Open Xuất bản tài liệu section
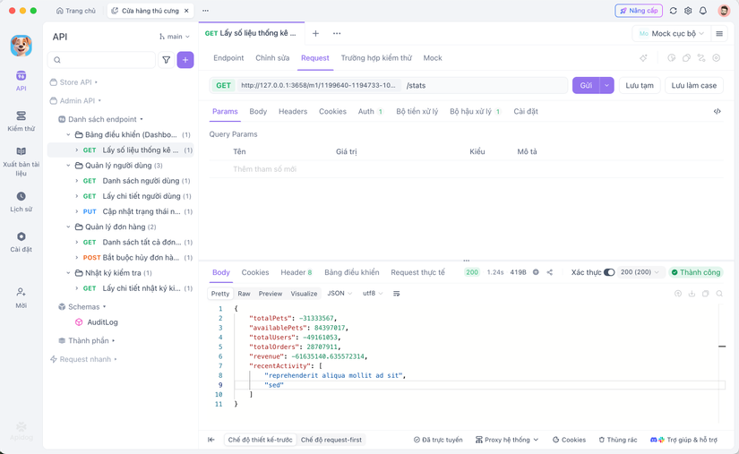Image resolution: width=739 pixels, height=454 pixels. (x=21, y=161)
